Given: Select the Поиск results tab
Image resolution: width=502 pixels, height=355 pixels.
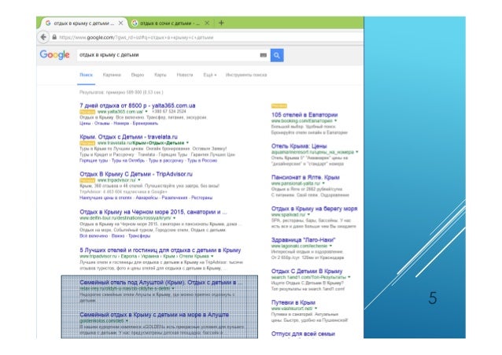Looking at the screenshot, I should tap(86, 75).
